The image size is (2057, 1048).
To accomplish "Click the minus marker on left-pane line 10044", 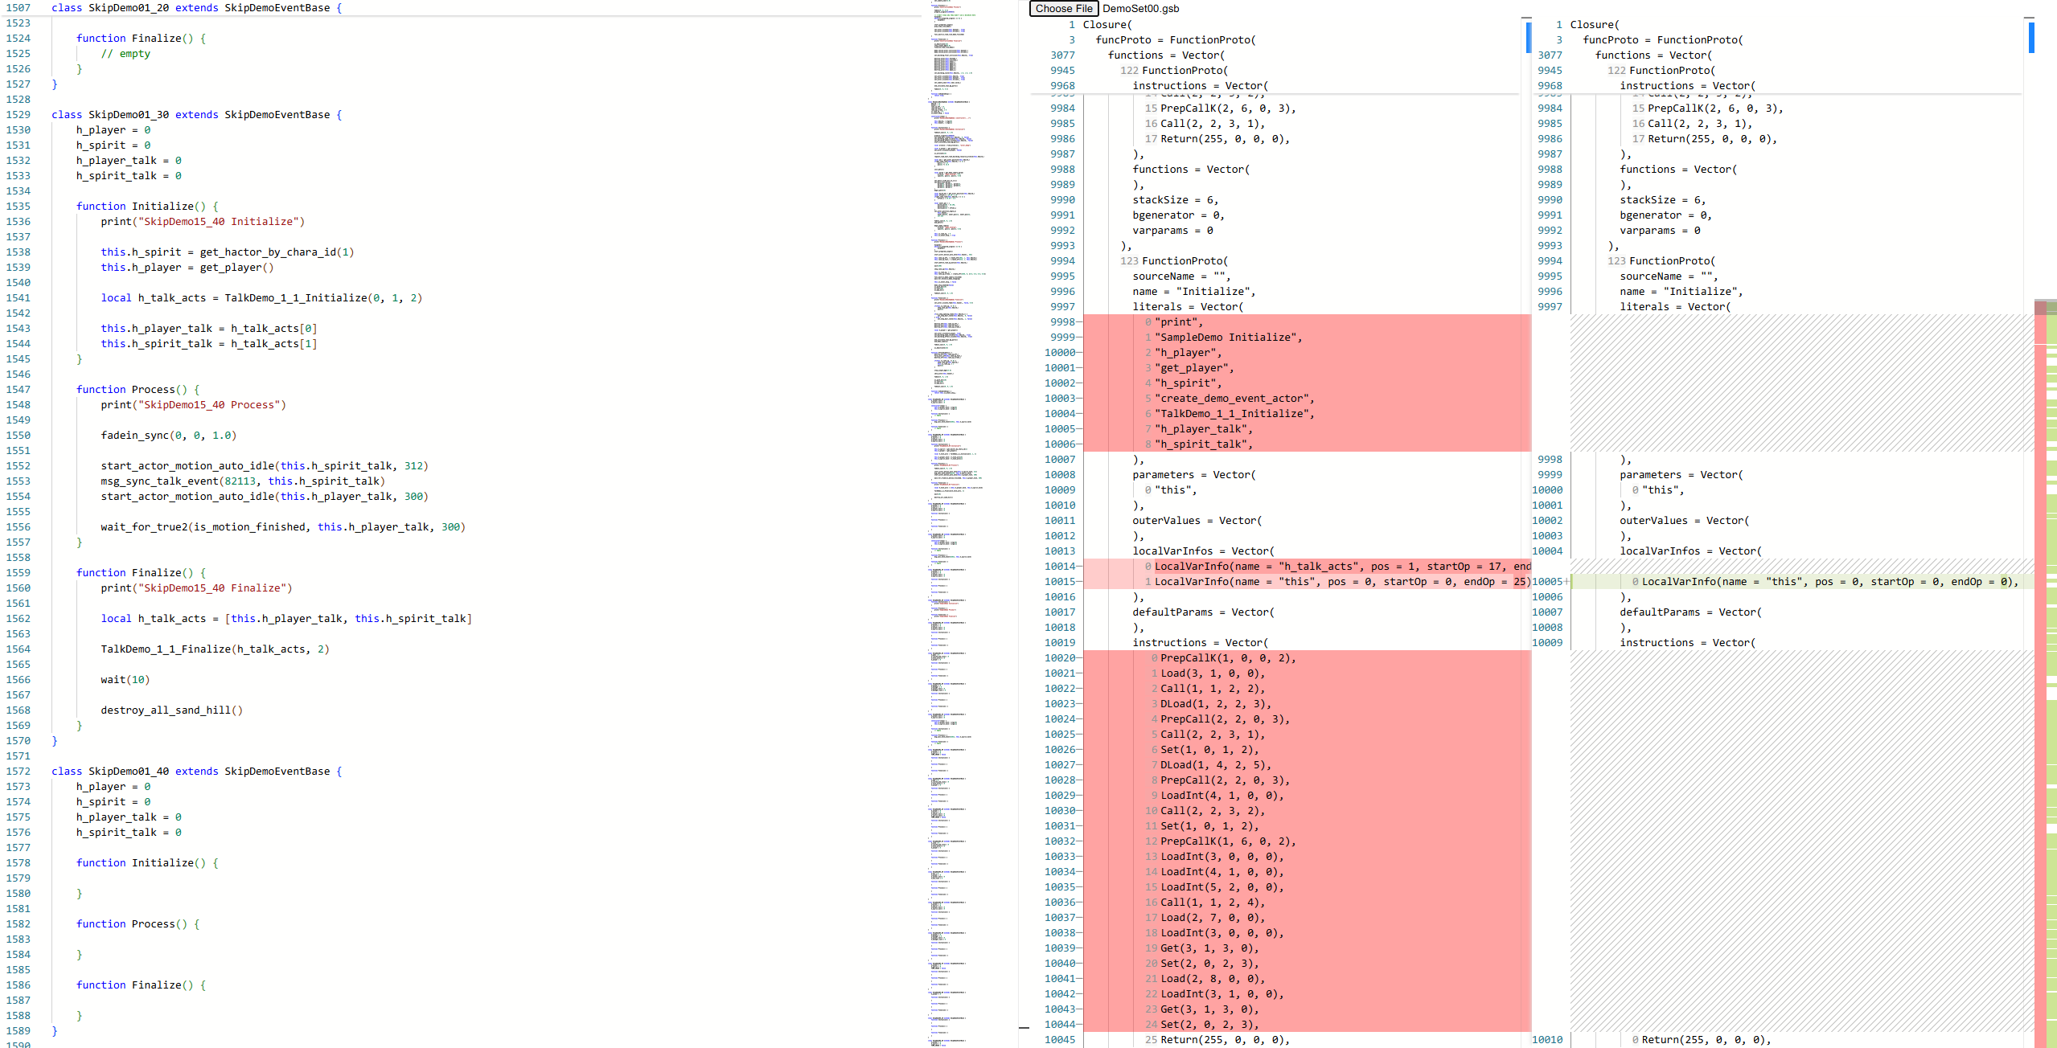I will (x=1078, y=1025).
